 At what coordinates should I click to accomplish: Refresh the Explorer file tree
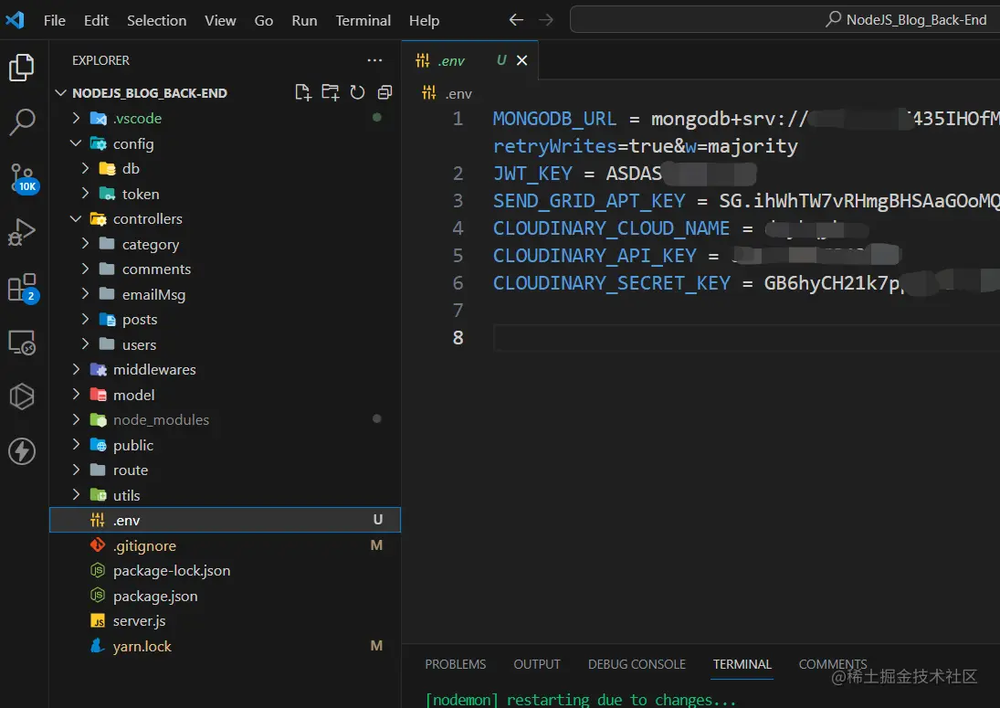(358, 92)
